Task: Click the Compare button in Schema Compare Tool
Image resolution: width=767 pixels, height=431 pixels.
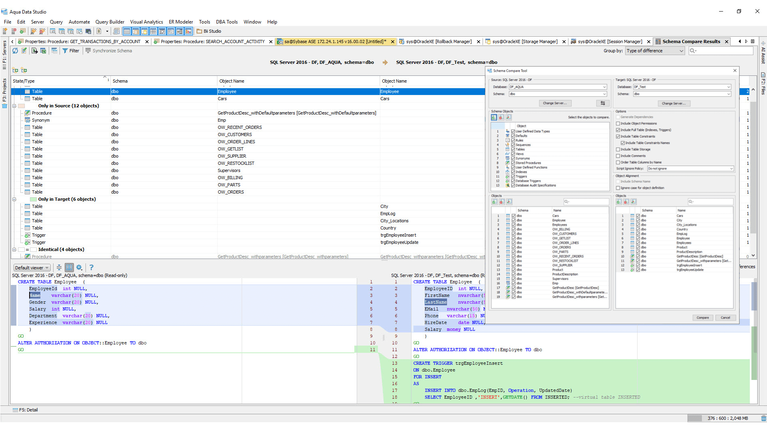Action: pyautogui.click(x=703, y=318)
